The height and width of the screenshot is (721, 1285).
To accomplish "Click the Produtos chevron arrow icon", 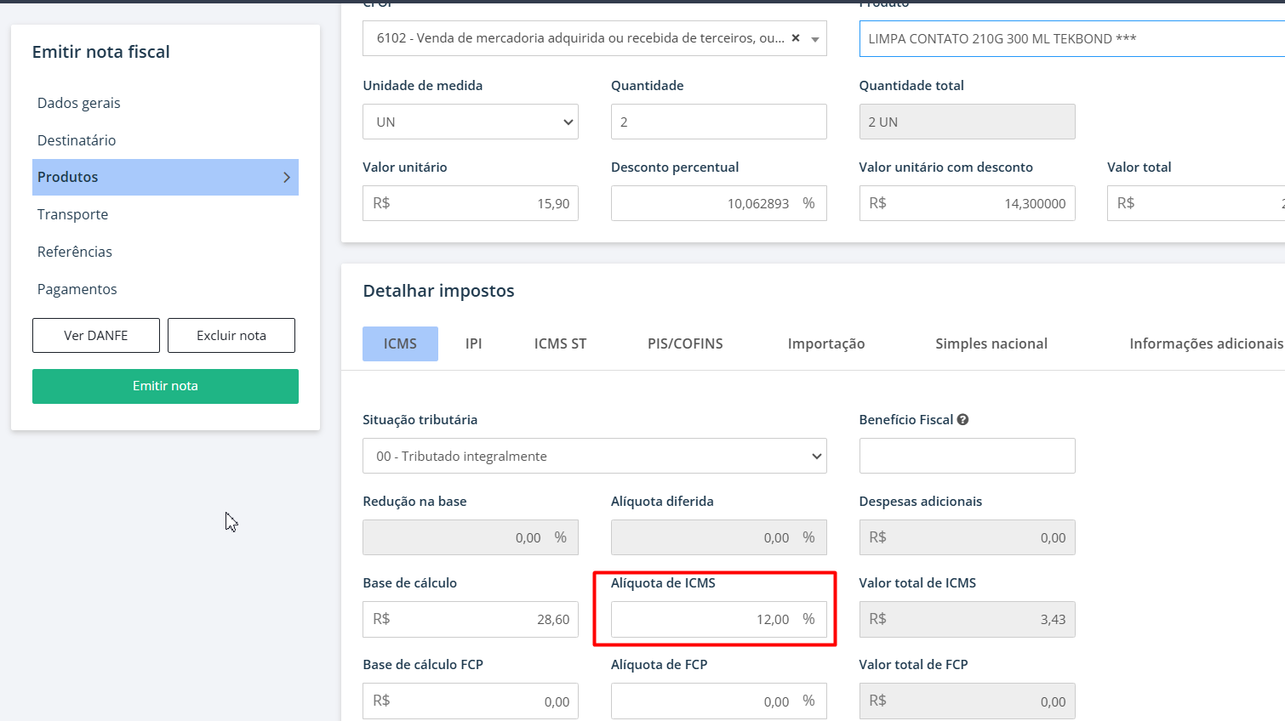I will 287,178.
